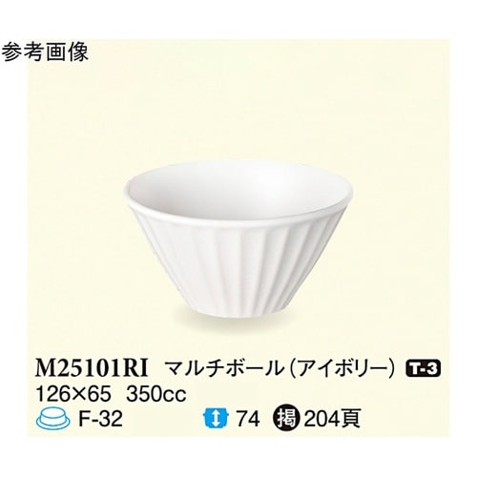The height and width of the screenshot is (477, 477).
Task: Click the 126×65 dimensions text
Action: click(73, 394)
